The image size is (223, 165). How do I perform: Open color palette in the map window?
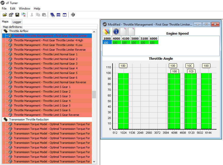107,32
